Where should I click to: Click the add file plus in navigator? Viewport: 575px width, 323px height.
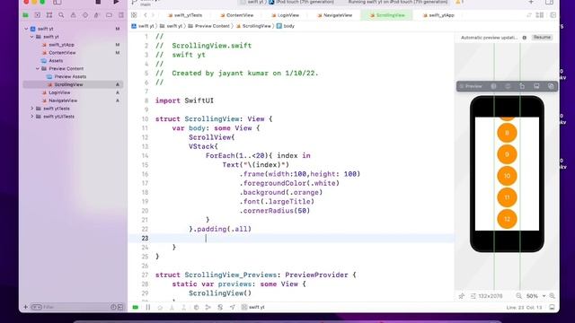click(x=26, y=307)
